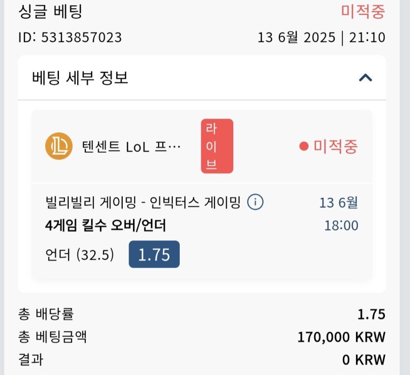This screenshot has height=375, width=410.
Task: Click the 18:00 match start time
Action: [x=341, y=225]
